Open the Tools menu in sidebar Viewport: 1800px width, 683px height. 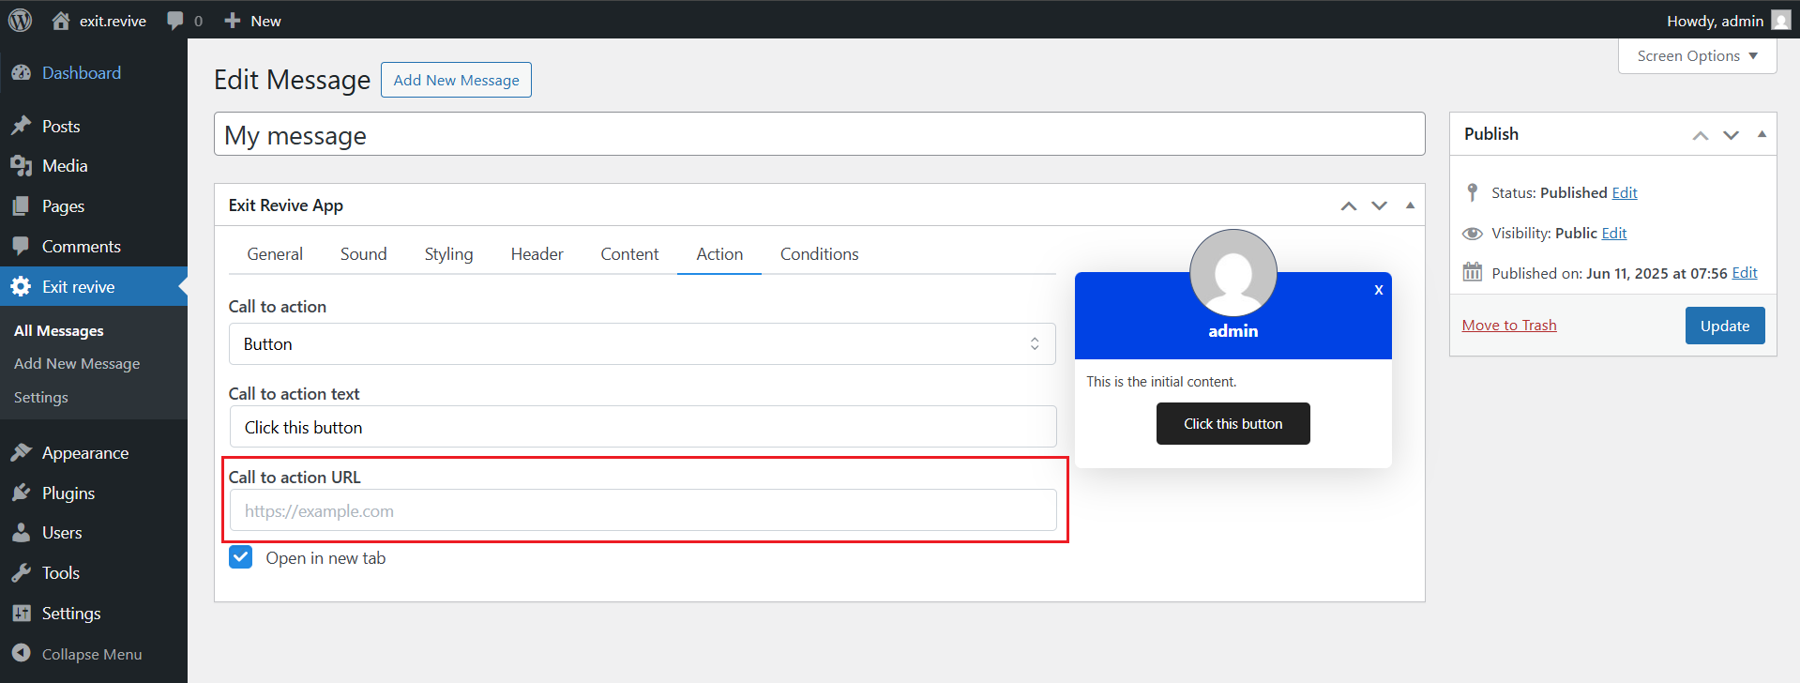point(60,573)
